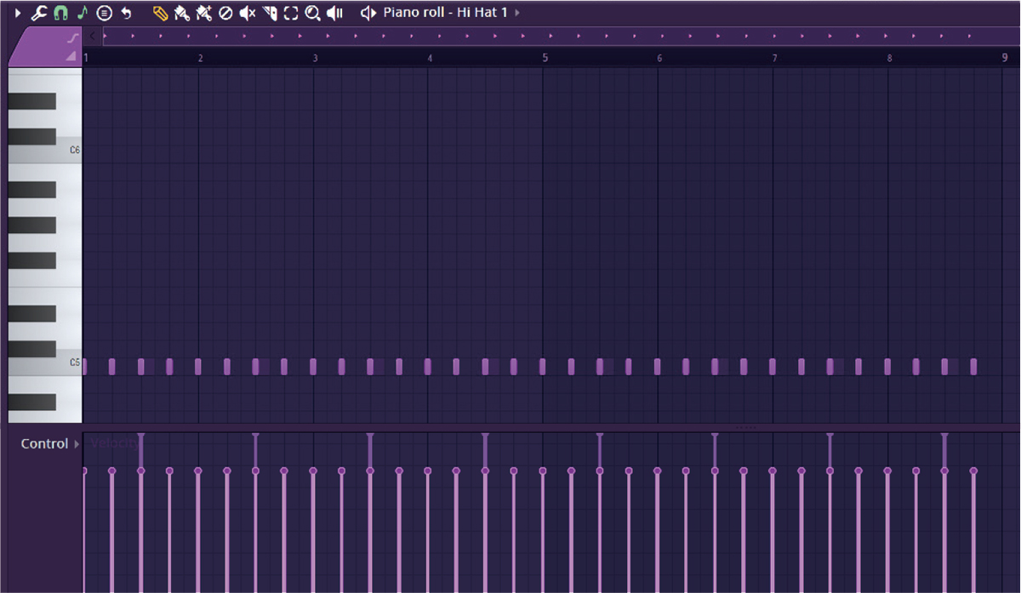
Task: Click bar 6 on the timeline ruler
Action: point(659,58)
